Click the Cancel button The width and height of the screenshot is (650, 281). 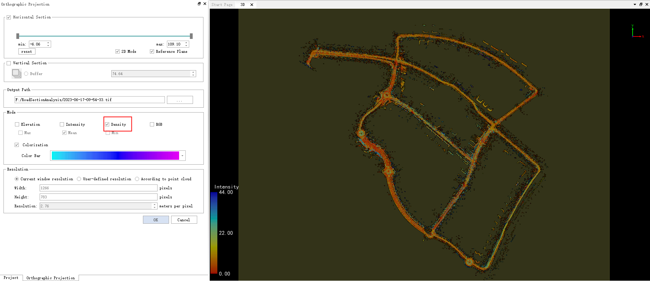(184, 220)
